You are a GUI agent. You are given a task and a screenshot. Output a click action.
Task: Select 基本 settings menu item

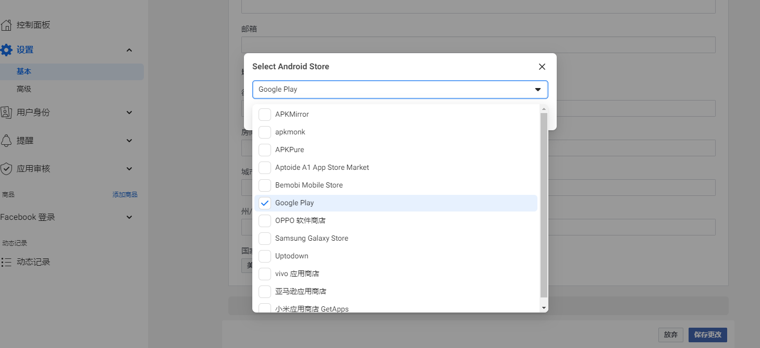[x=72, y=72]
